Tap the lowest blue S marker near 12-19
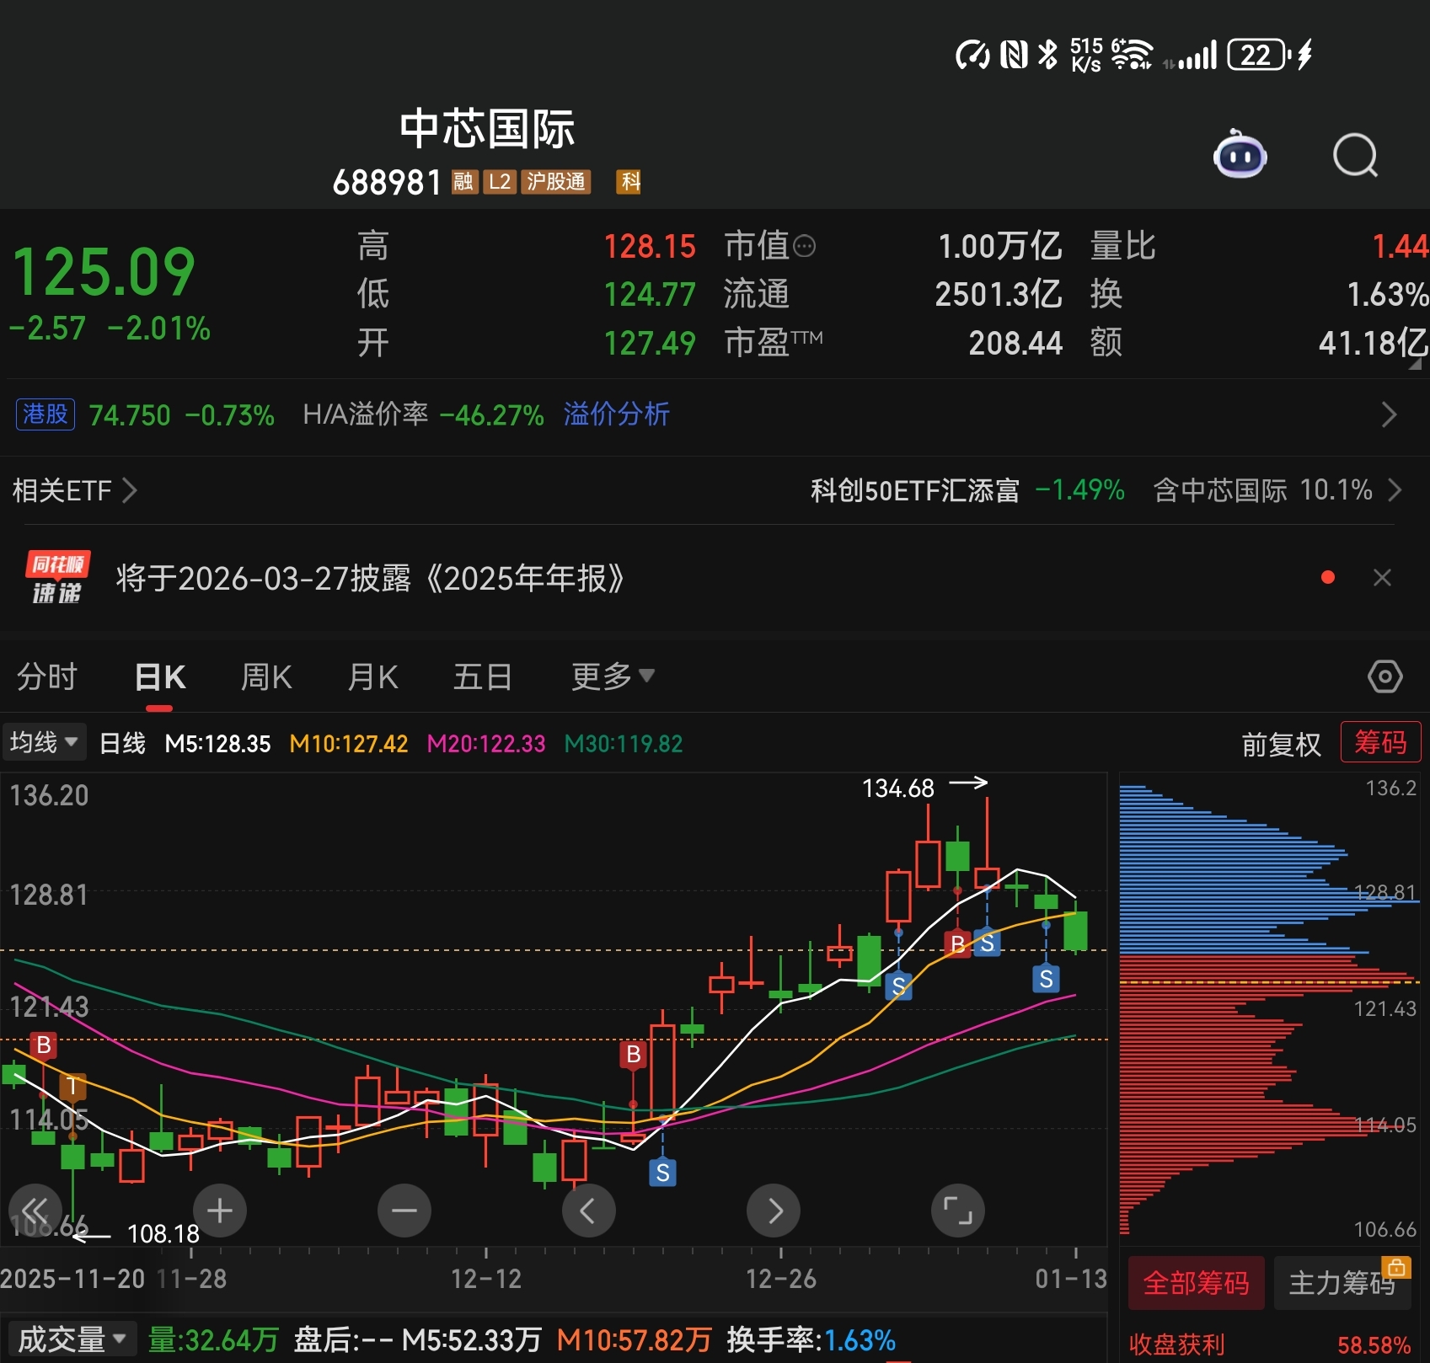Image resolution: width=1430 pixels, height=1363 pixels. (662, 1173)
